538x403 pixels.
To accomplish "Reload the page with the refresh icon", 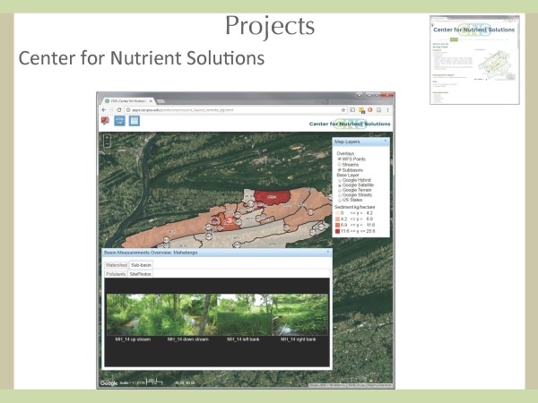I will click(119, 110).
